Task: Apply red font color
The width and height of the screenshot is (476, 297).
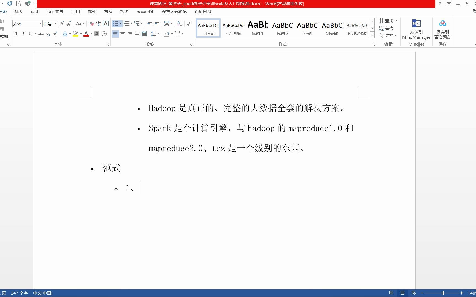Action: tap(86, 34)
